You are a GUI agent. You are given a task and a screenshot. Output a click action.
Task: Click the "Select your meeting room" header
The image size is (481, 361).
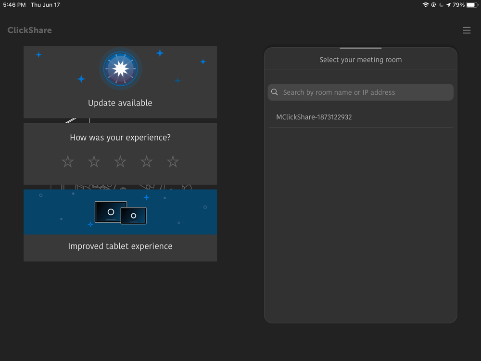pos(360,60)
